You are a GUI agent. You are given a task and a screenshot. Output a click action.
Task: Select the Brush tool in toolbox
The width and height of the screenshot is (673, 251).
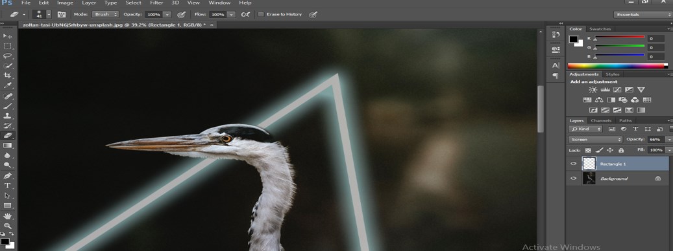7,106
